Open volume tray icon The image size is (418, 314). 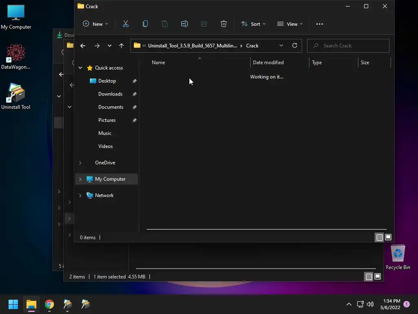coord(370,304)
